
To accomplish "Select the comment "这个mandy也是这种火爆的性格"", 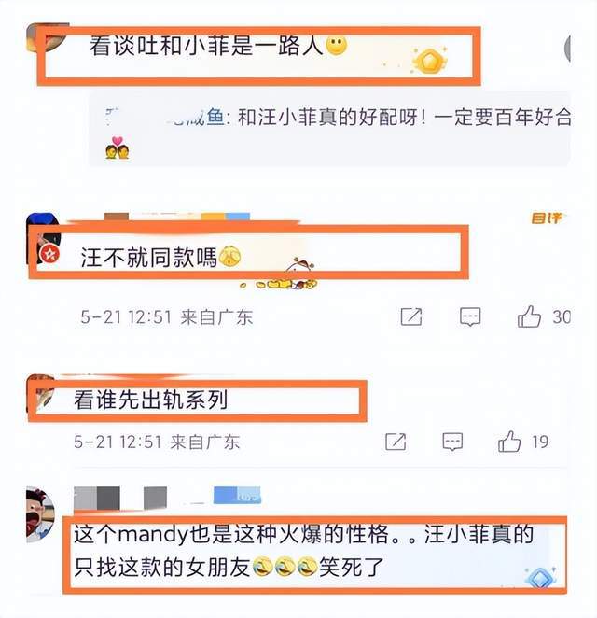I will tap(303, 552).
